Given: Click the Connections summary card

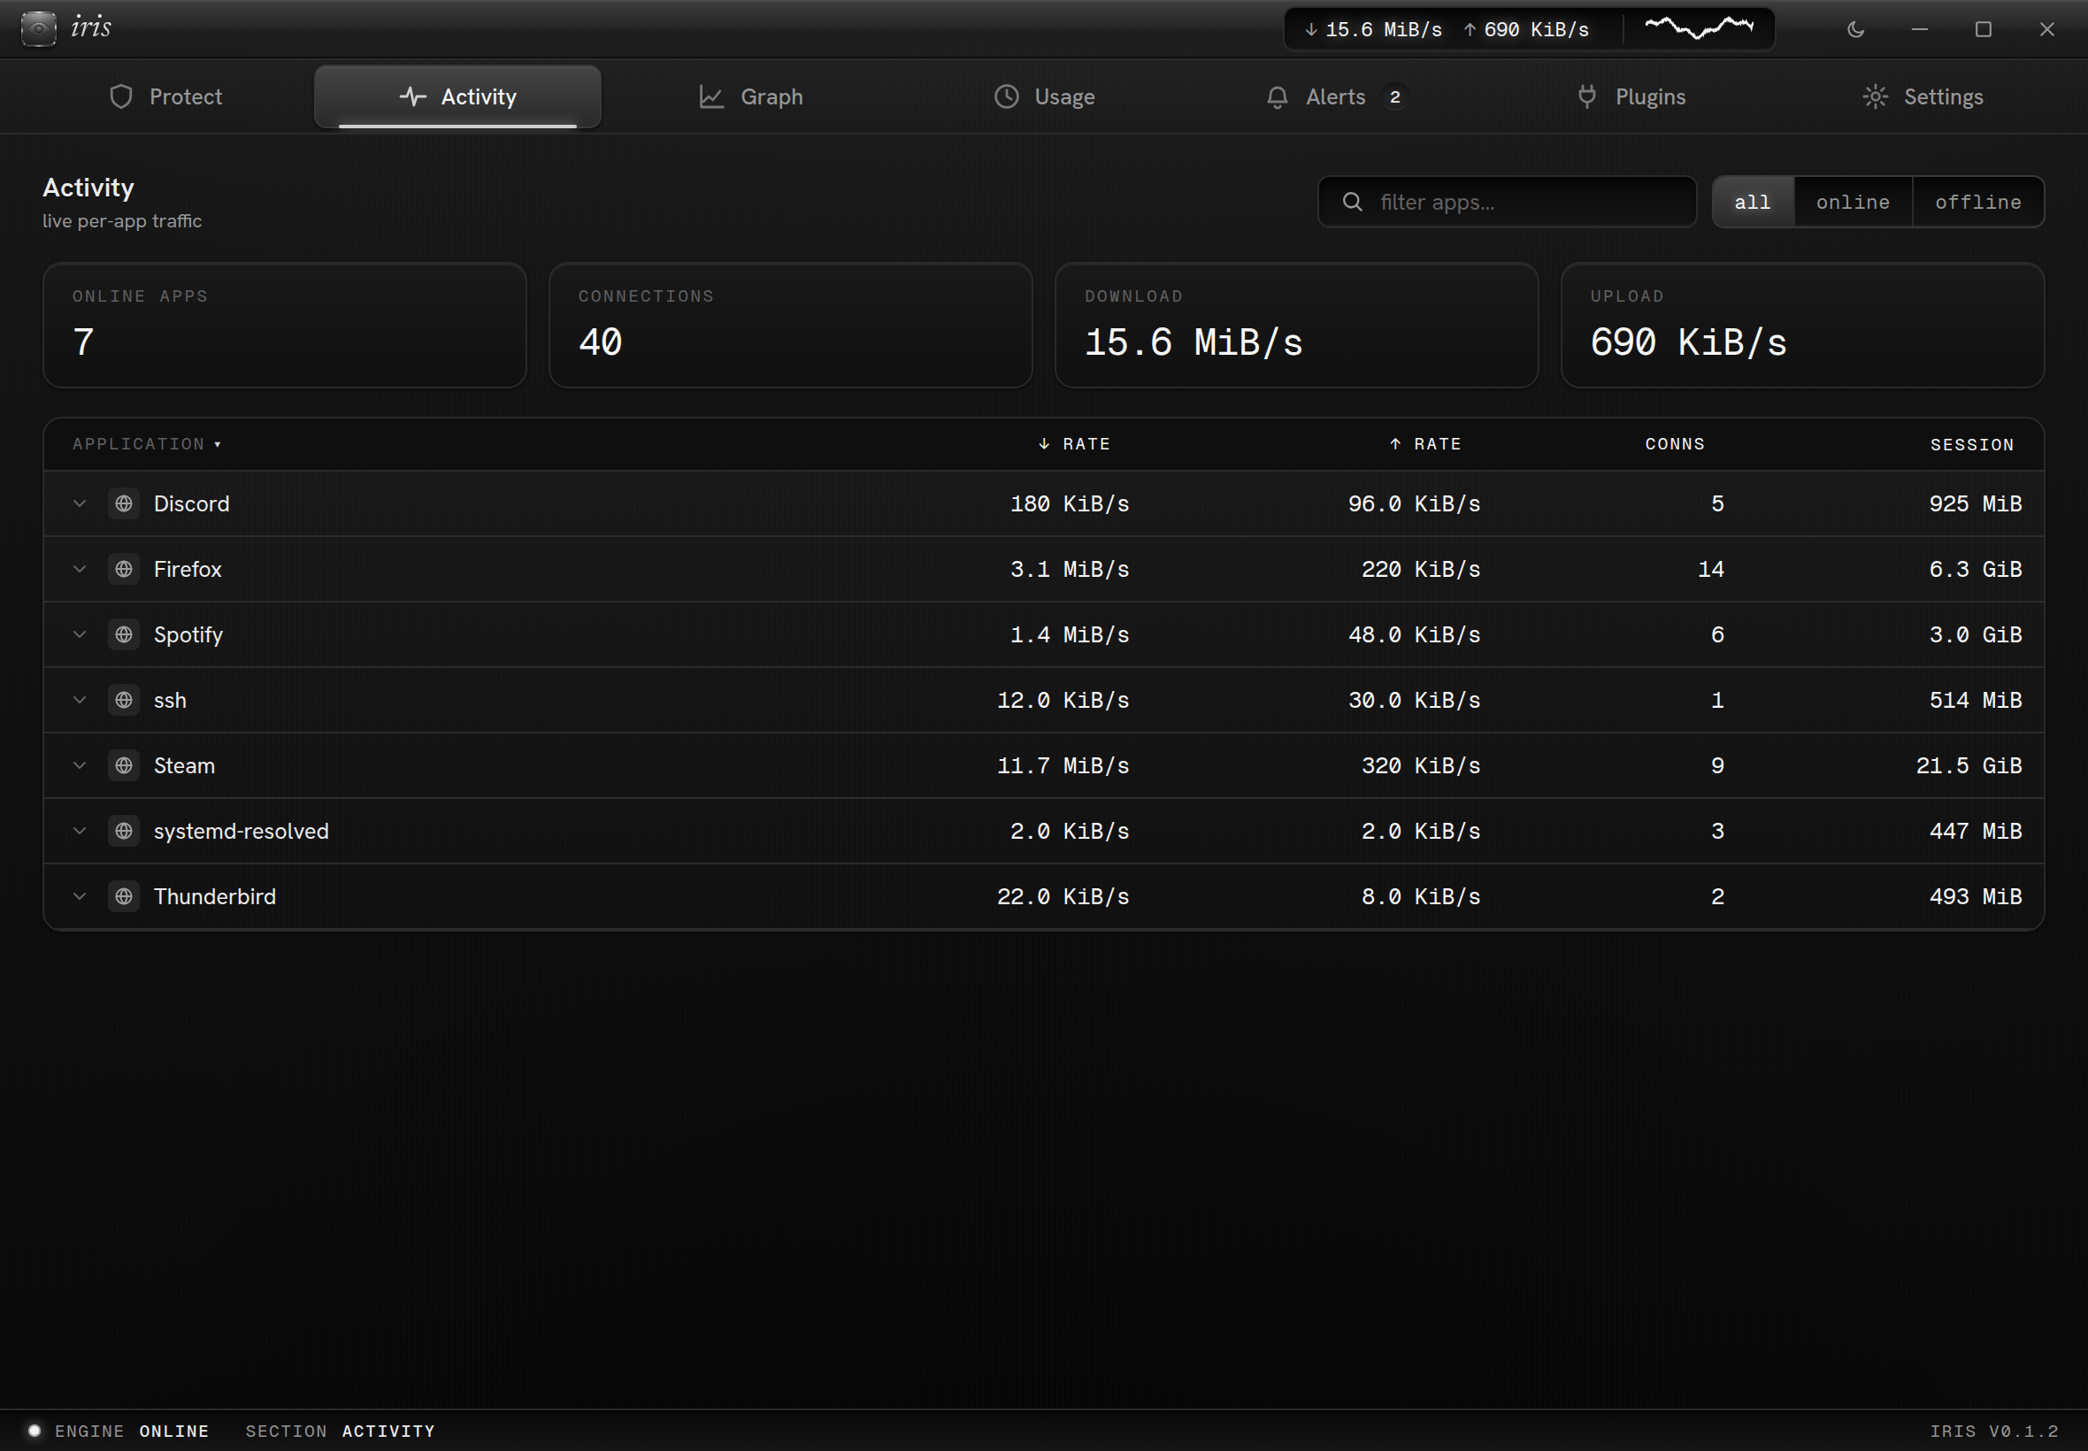Looking at the screenshot, I should pyautogui.click(x=791, y=326).
